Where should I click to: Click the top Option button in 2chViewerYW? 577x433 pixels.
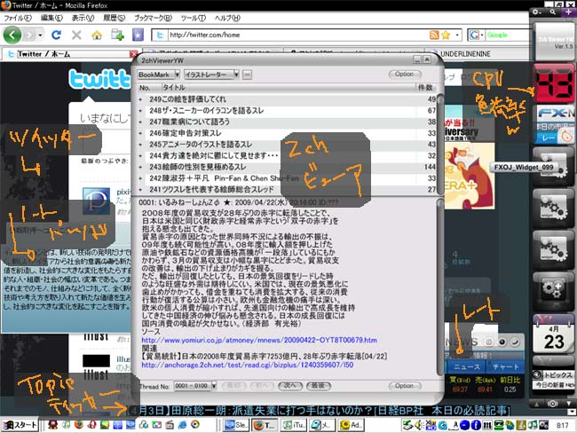405,75
